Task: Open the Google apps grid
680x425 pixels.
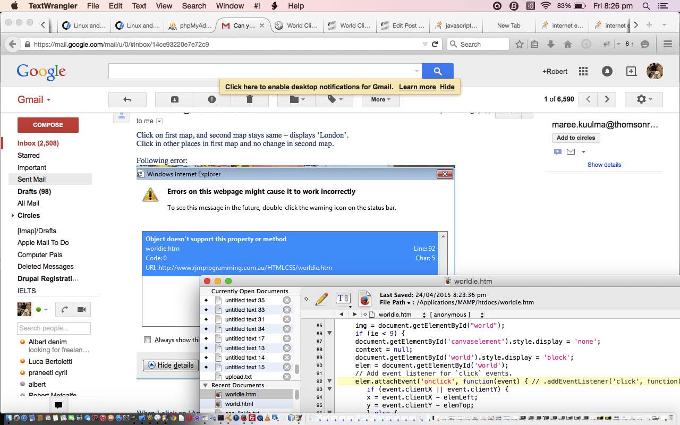Action: coord(583,71)
